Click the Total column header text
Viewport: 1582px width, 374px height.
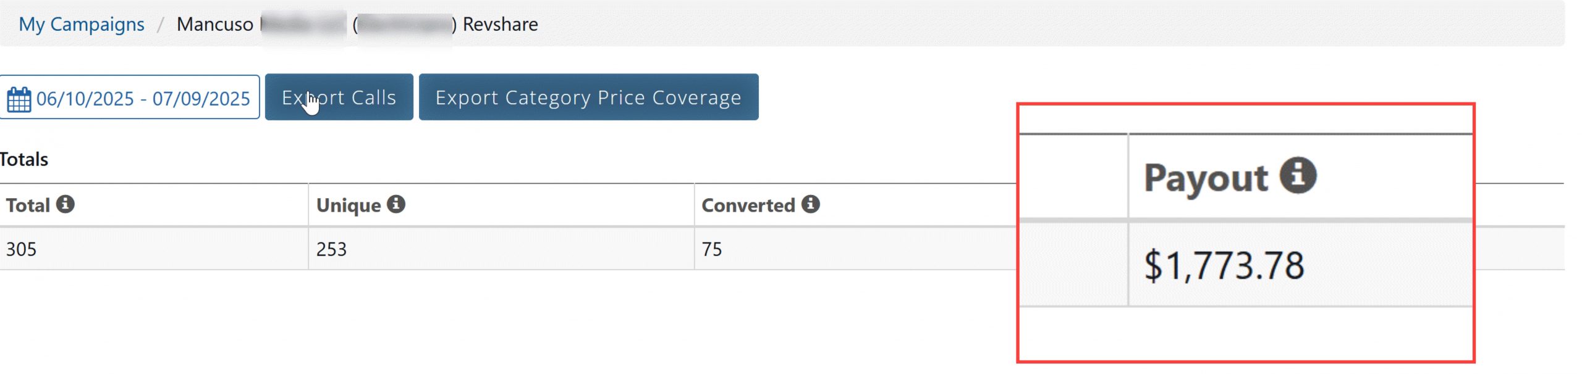pos(28,206)
